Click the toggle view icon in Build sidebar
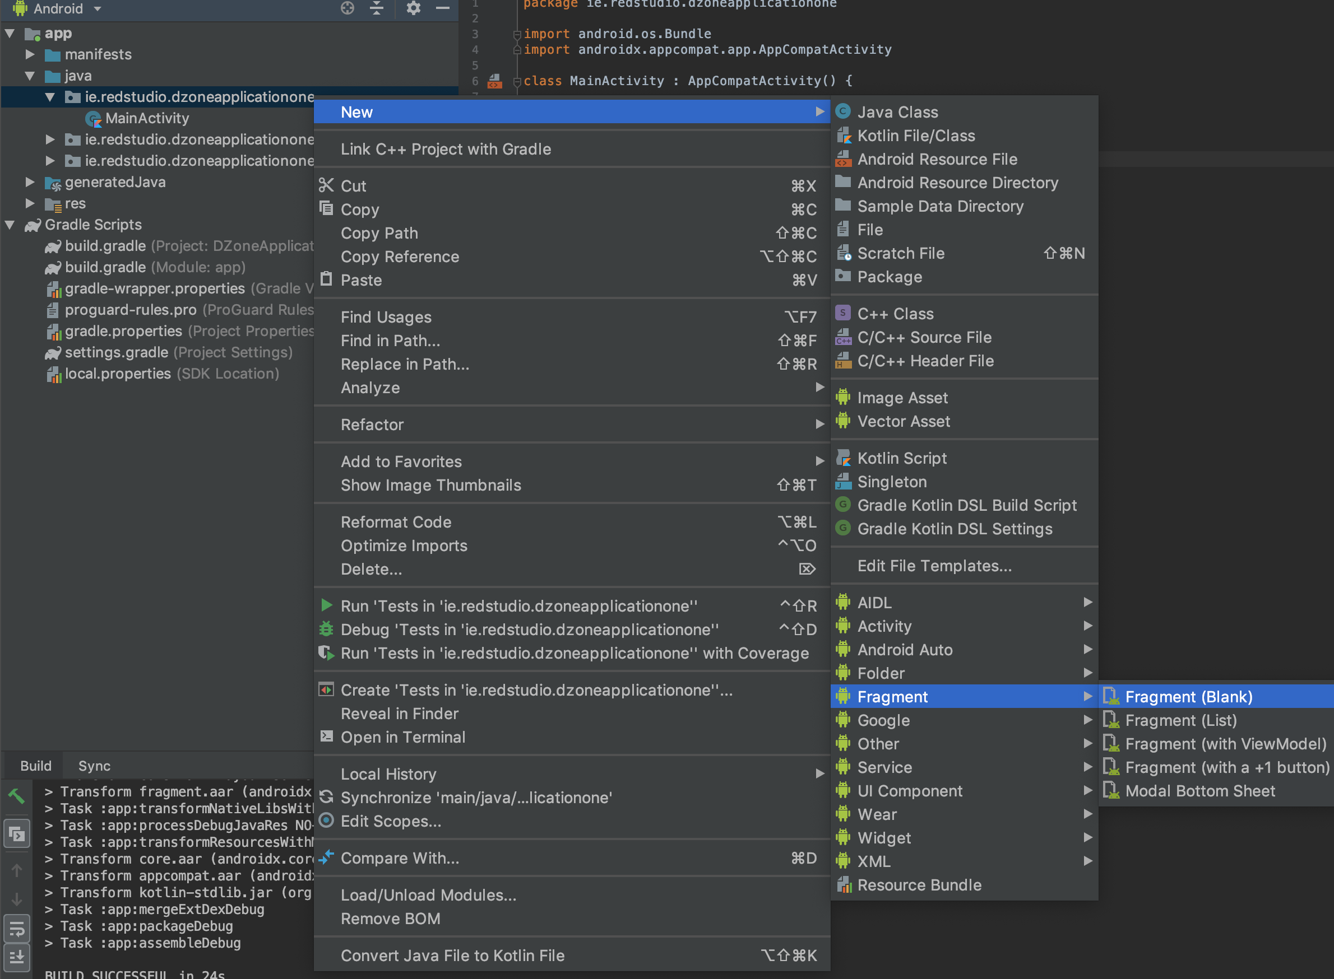Screen dimensions: 1334x979 [17, 835]
